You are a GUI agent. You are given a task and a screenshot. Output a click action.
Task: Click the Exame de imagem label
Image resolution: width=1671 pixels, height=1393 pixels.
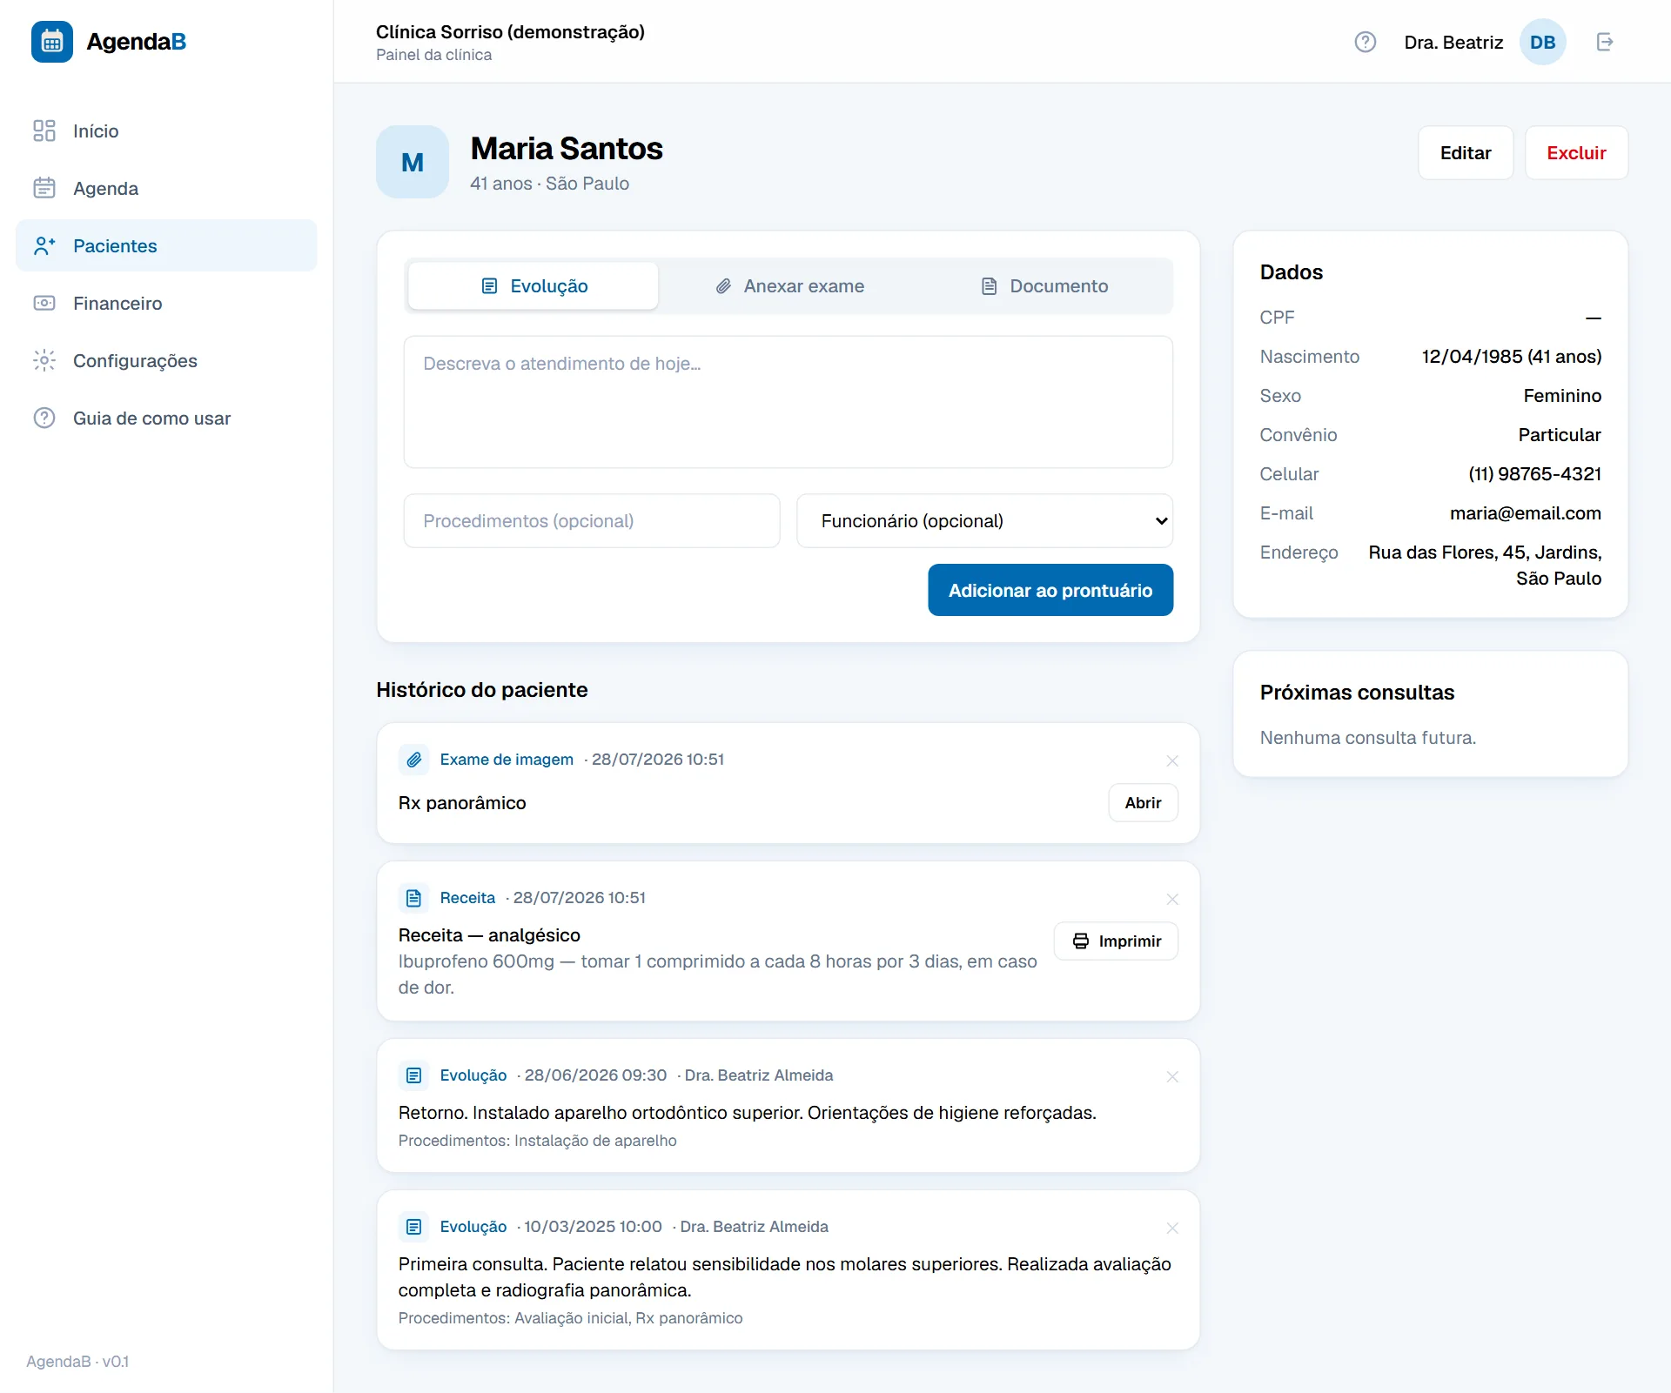coord(507,760)
